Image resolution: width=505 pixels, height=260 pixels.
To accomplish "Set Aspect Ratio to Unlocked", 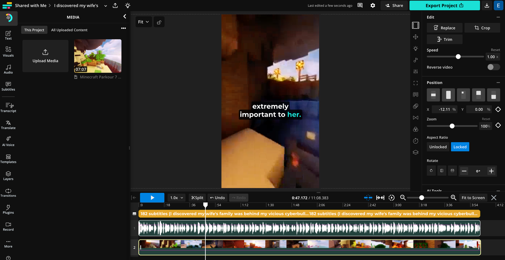I will (x=438, y=147).
